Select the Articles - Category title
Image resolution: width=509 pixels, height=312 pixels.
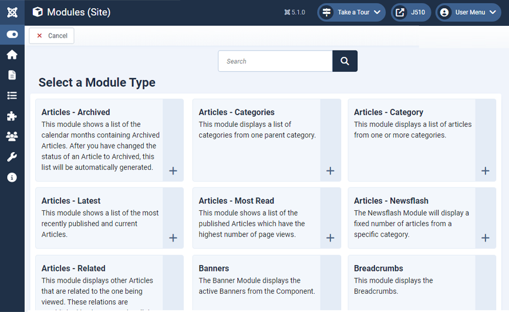(389, 112)
